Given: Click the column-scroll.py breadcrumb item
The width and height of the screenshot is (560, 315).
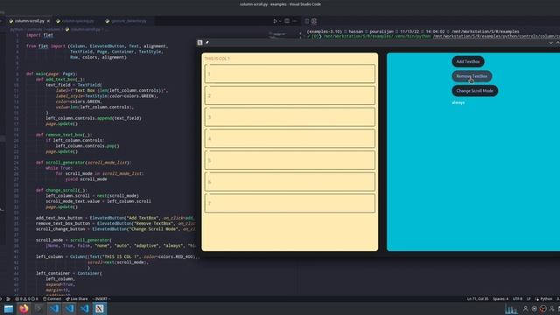Looking at the screenshot, I should (86, 29).
